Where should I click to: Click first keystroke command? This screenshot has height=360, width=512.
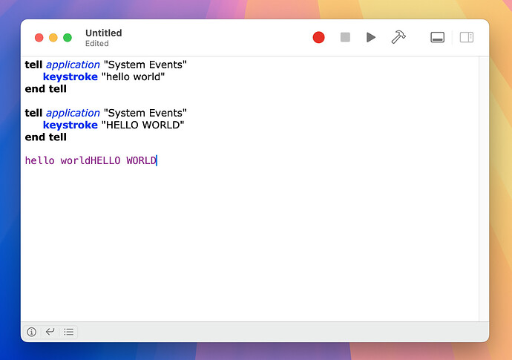[70, 76]
